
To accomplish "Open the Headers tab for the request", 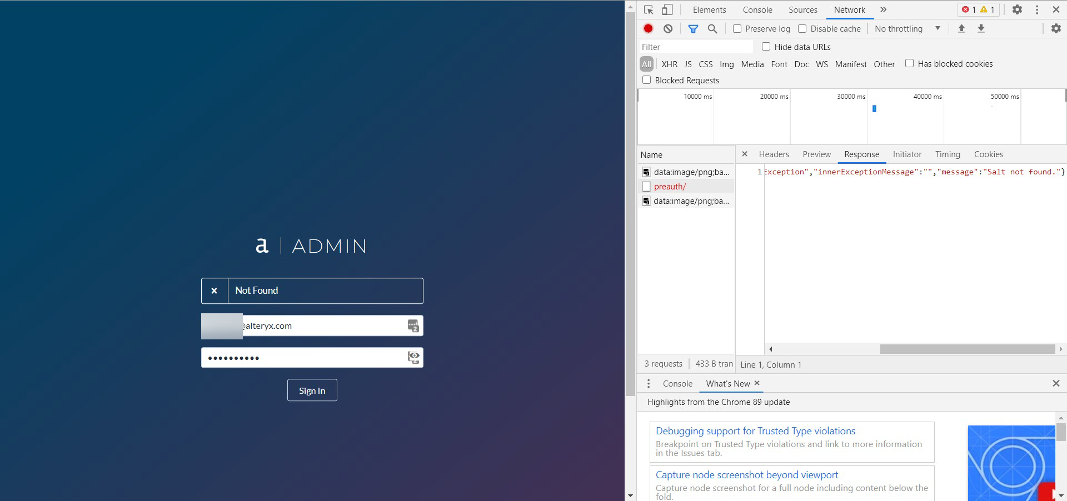I will (x=773, y=154).
